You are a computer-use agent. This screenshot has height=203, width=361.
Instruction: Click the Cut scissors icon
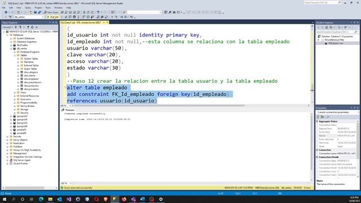click(84, 12)
